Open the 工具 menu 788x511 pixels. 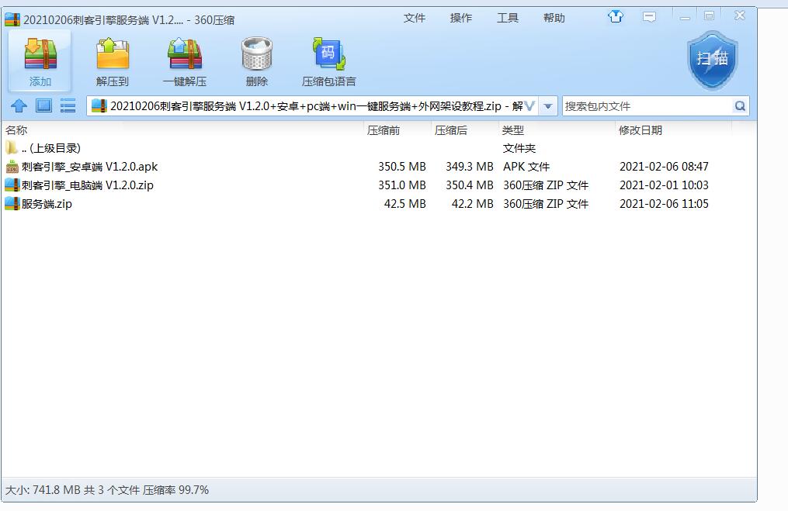[x=507, y=18]
